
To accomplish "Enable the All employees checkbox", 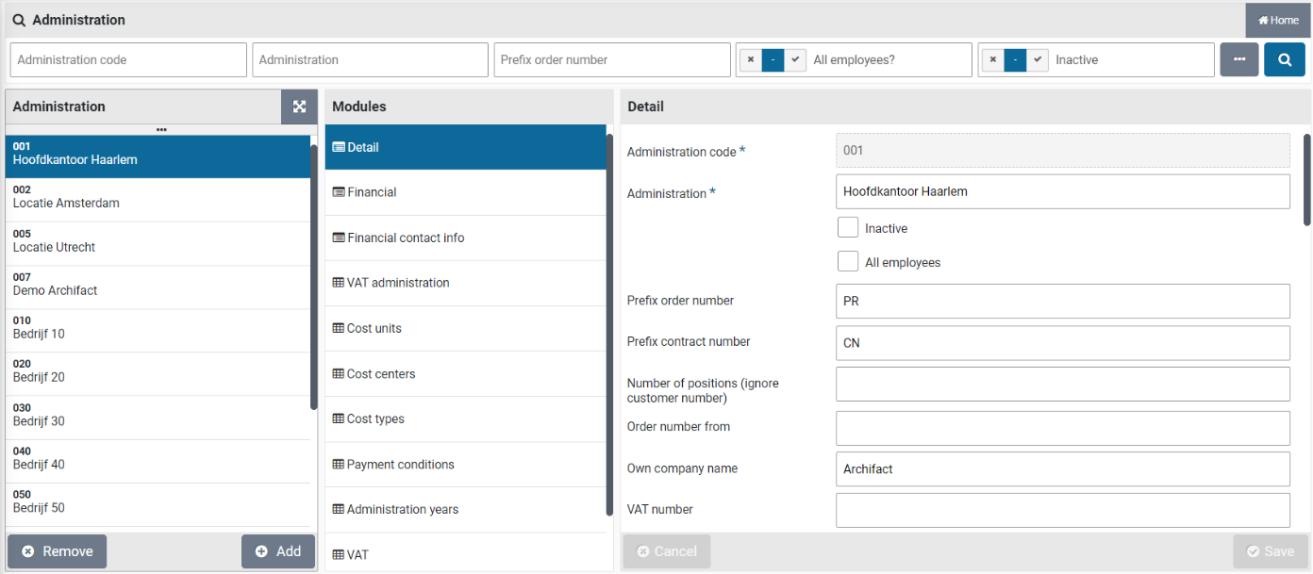I will 848,261.
